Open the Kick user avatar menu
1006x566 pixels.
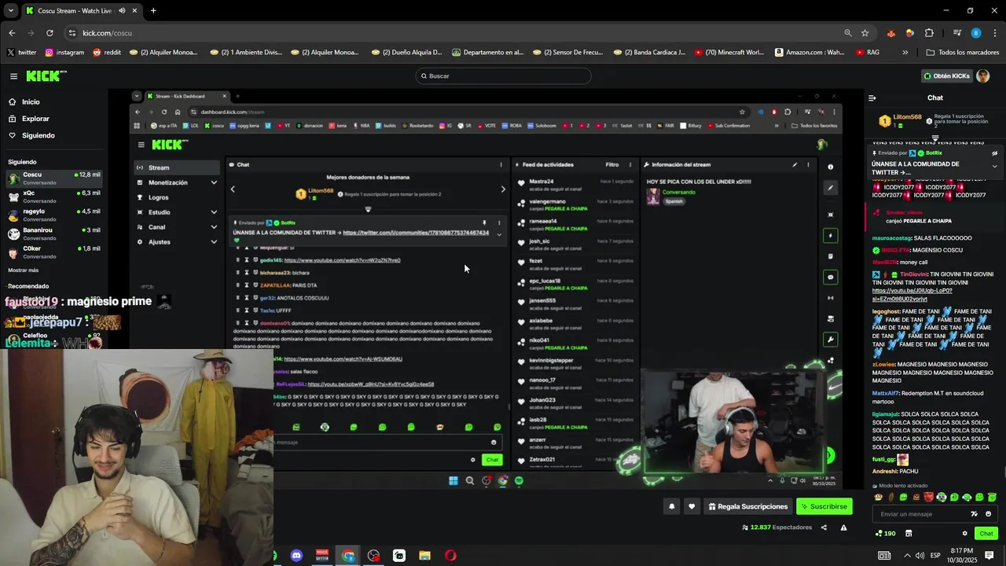(982, 76)
